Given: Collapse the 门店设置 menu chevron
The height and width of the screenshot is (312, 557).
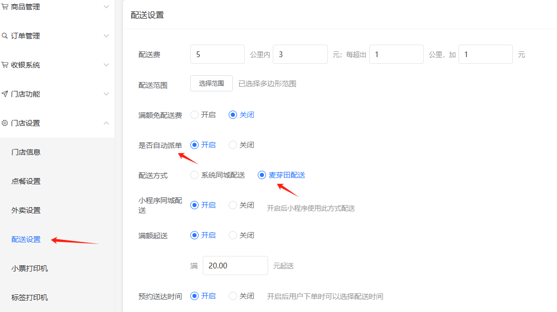Looking at the screenshot, I should [x=106, y=123].
